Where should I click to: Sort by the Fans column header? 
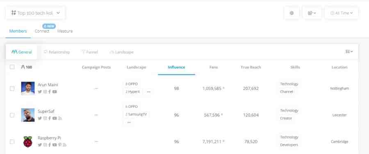coord(214,67)
